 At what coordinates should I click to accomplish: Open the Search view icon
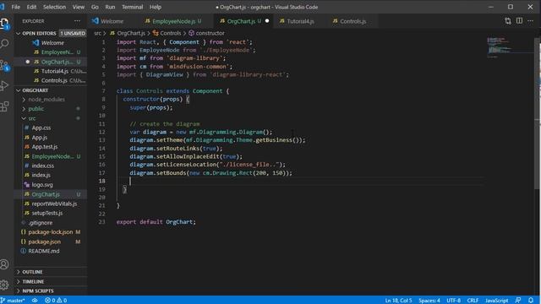[4, 44]
